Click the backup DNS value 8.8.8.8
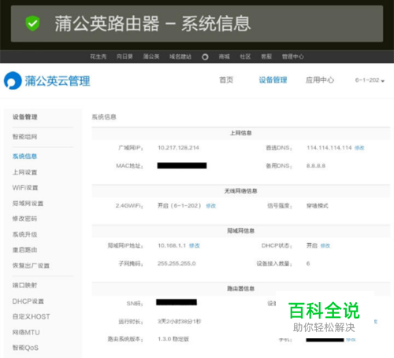394x358 pixels. coord(316,166)
